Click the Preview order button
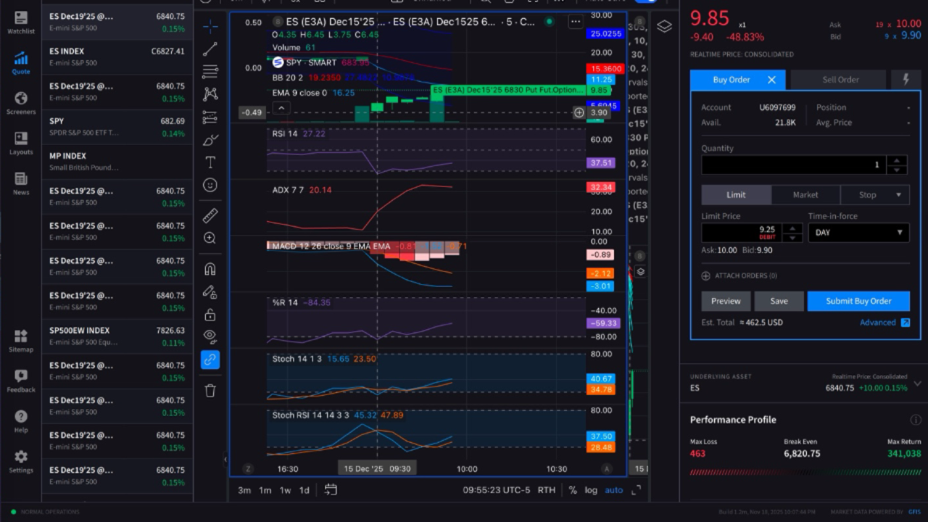This screenshot has height=522, width=928. coord(726,301)
